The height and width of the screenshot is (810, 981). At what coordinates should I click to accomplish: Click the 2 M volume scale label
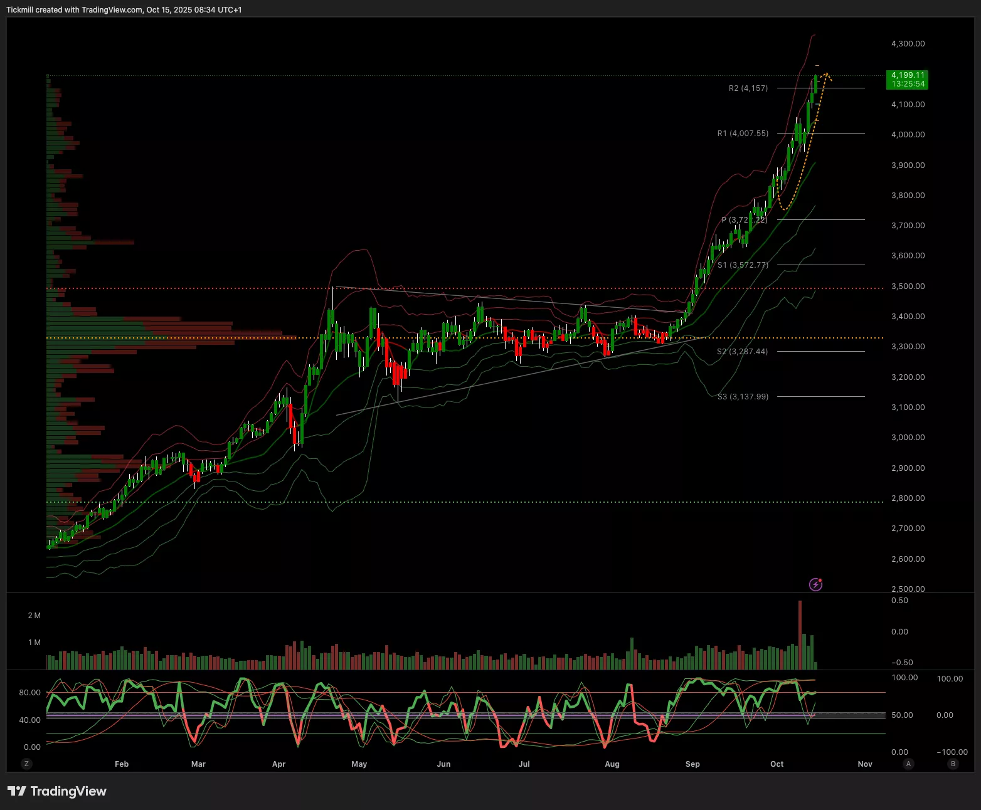coord(34,616)
